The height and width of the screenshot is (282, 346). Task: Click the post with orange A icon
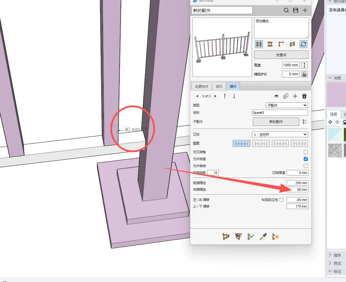pyautogui.click(x=275, y=237)
